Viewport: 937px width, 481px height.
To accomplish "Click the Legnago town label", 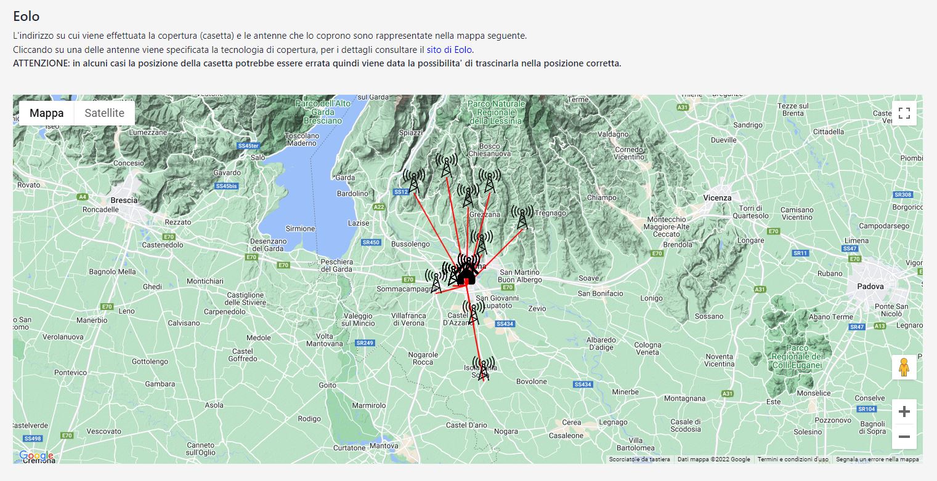I will [613, 423].
